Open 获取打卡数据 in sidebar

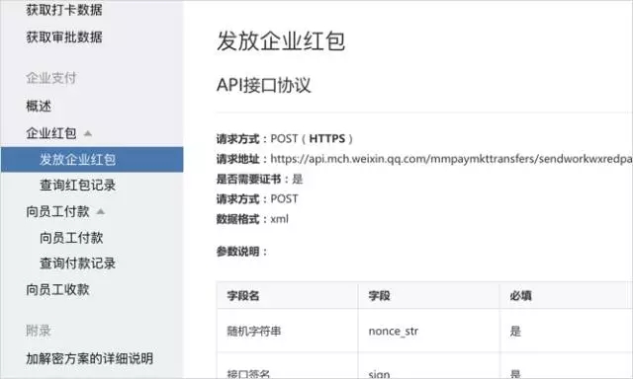64,10
